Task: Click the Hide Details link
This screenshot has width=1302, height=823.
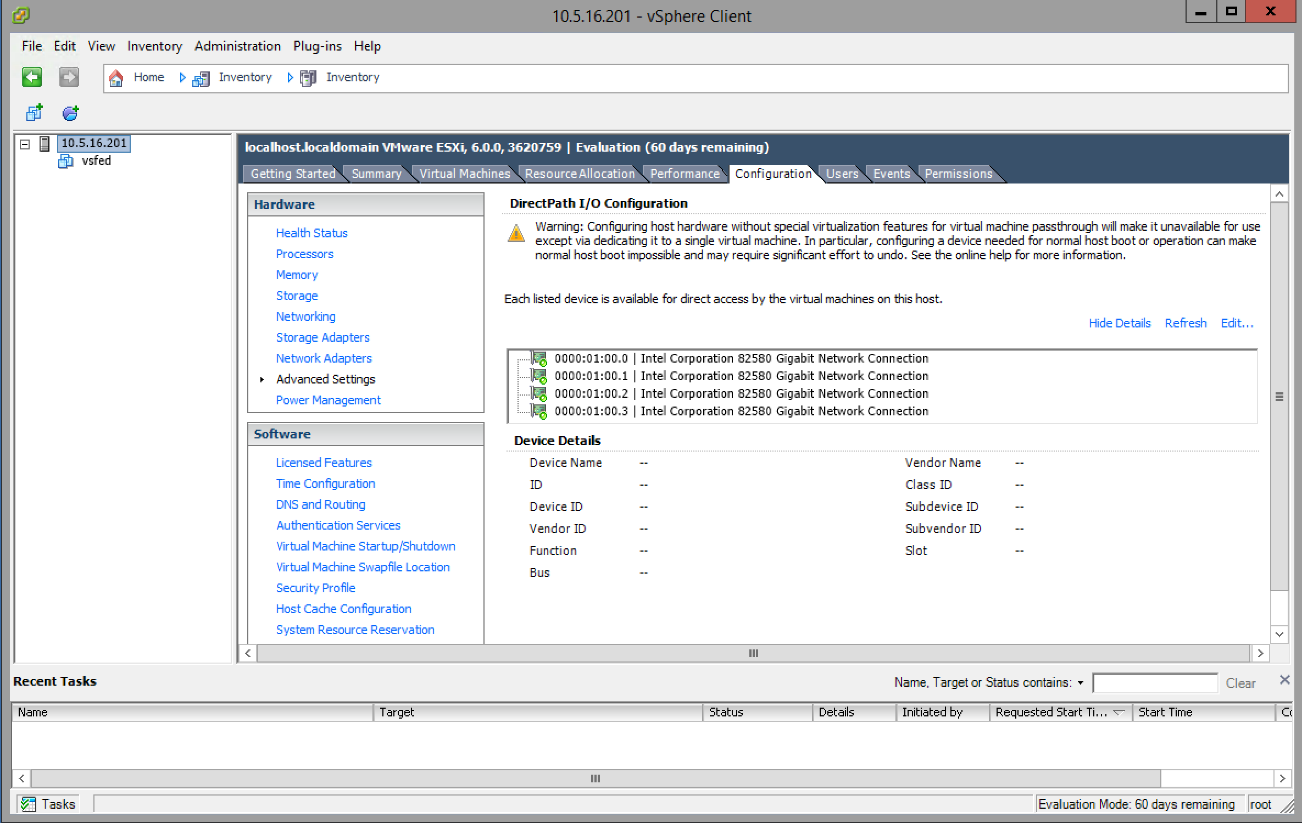Action: [x=1119, y=323]
